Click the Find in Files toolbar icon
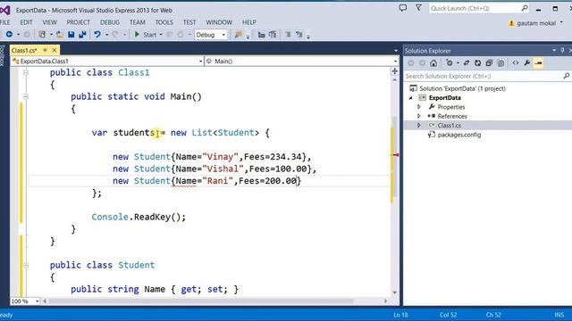The height and width of the screenshot is (321, 572). point(239,35)
